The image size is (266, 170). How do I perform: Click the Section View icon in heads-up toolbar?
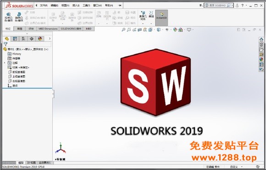click(139, 30)
